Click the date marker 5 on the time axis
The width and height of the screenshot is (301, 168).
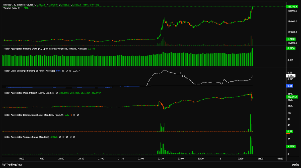(x=220, y=158)
